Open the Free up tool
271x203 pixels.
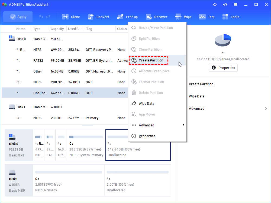[128, 17]
